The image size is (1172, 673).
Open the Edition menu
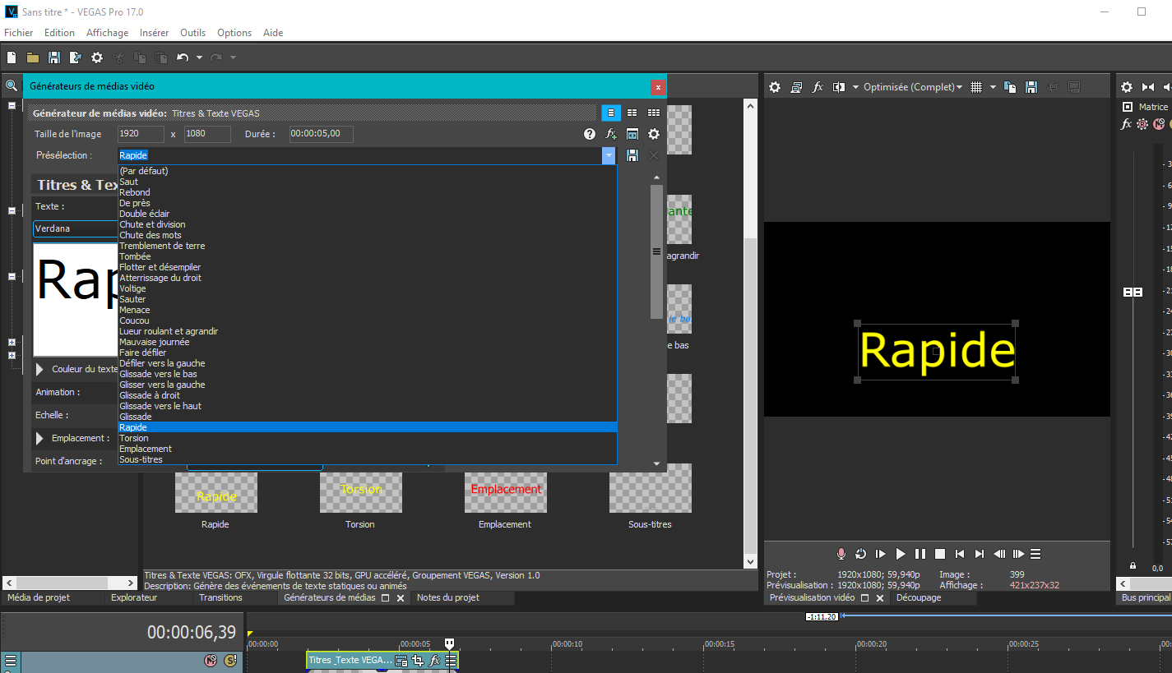59,33
